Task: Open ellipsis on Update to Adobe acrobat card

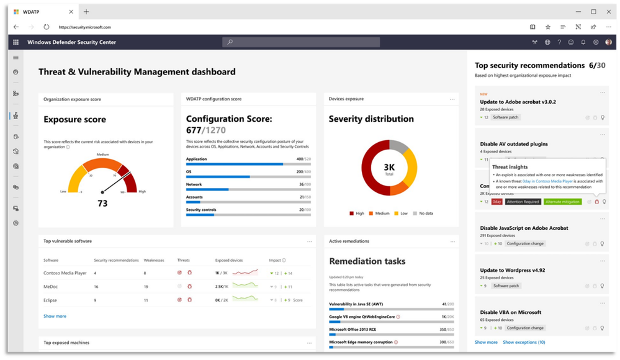Action: tap(603, 93)
